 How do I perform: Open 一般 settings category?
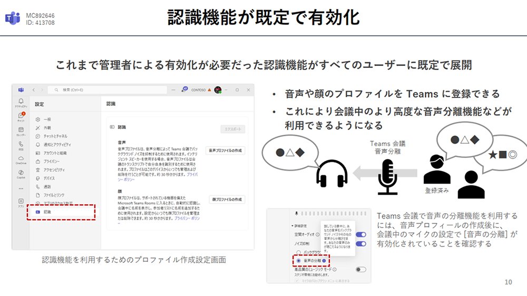43,119
